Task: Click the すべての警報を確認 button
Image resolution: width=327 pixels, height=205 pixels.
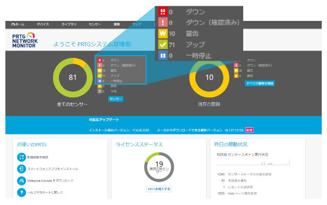Action: pos(260,83)
